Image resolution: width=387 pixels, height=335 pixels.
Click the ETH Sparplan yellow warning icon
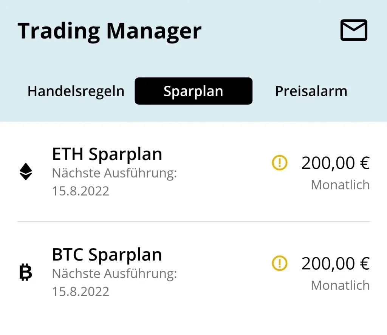280,163
